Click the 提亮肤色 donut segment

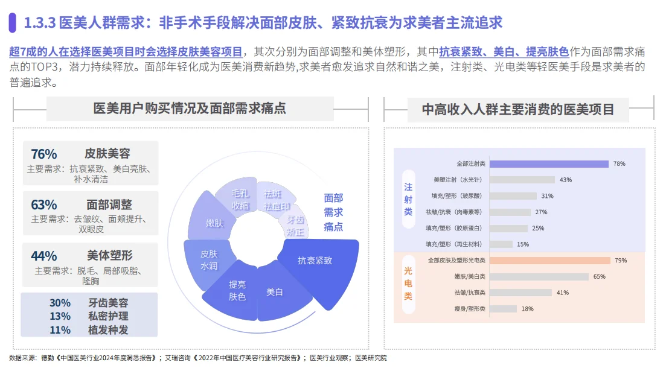232,292
